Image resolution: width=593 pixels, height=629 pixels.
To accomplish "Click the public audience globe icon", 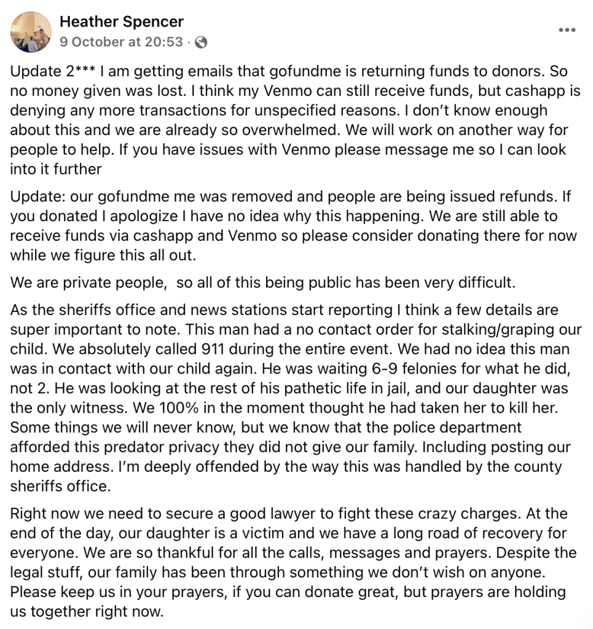I will pos(201,42).
